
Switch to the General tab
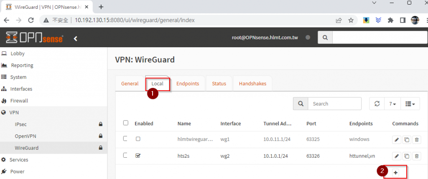(130, 83)
